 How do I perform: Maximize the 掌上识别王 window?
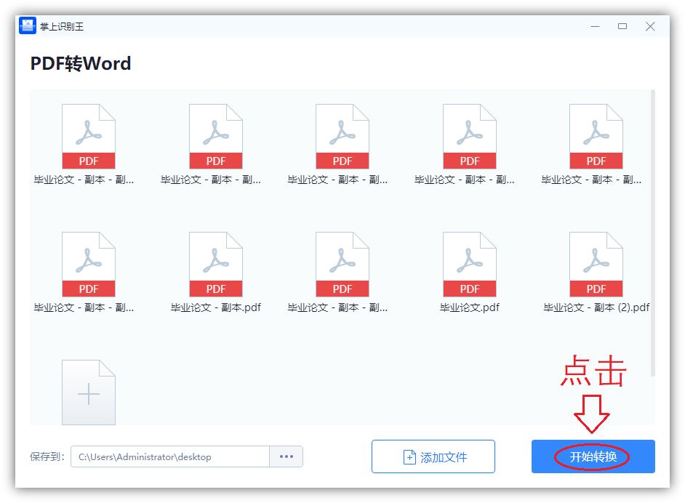point(622,26)
